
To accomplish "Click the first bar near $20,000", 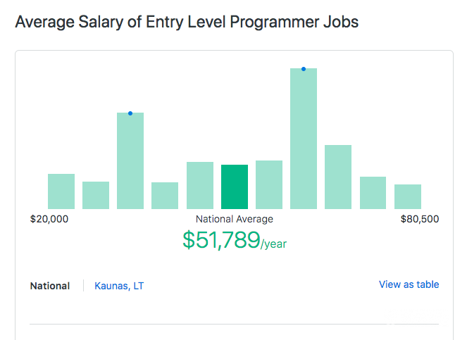I will click(x=61, y=191).
